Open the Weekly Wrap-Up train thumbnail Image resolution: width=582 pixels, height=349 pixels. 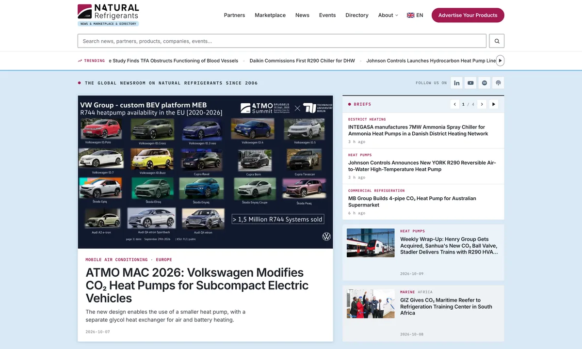click(371, 243)
